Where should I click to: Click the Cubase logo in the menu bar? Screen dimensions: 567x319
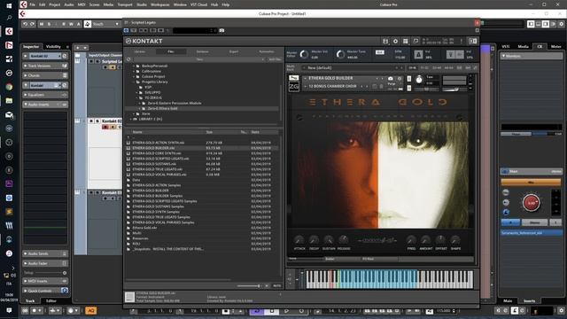[24, 4]
